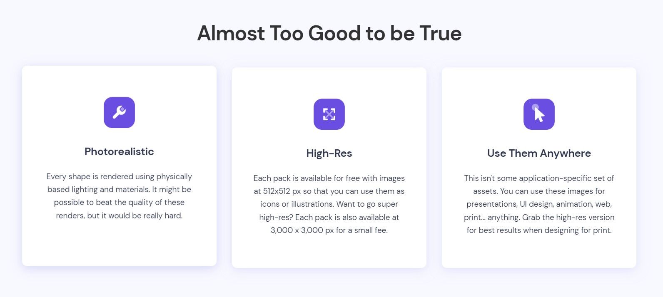Screen dimensions: 663x297
Task: Click the Use Them Anywhere heading
Action: click(x=539, y=153)
